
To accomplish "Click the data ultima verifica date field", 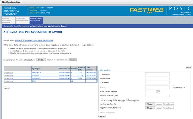I will [x=151, y=91].
